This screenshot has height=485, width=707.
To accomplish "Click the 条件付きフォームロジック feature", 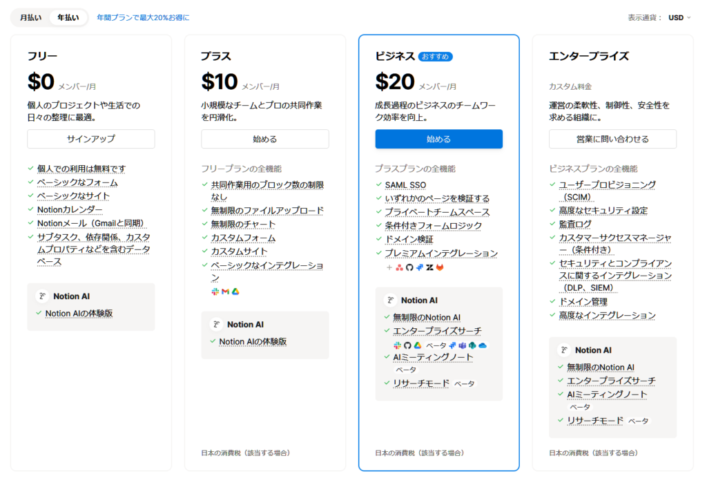I will 434,226.
